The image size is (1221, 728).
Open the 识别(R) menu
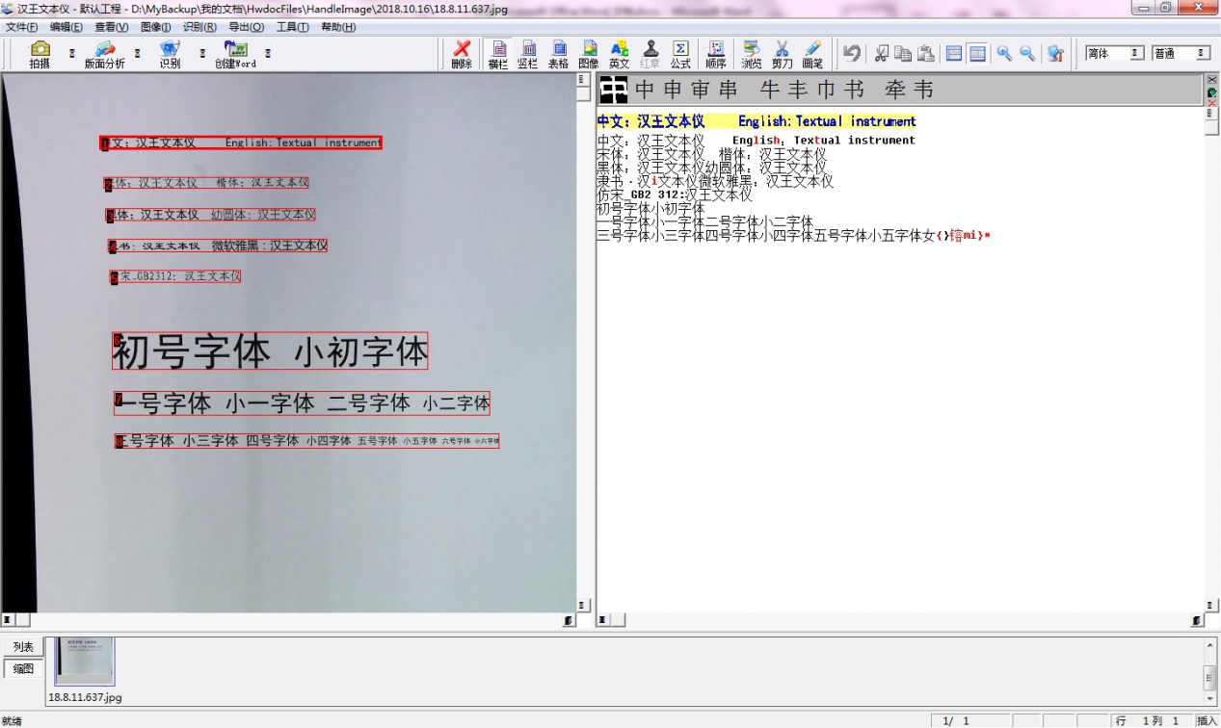point(200,27)
